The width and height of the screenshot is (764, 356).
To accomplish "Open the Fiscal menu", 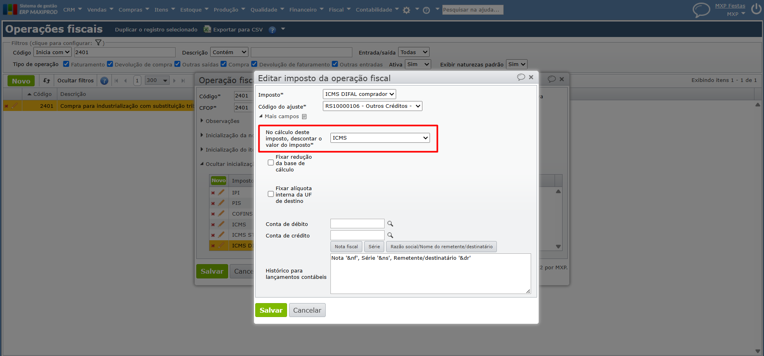I will tap(340, 10).
